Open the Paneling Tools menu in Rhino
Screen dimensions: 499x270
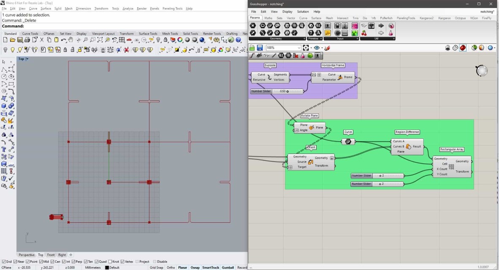click(x=172, y=8)
